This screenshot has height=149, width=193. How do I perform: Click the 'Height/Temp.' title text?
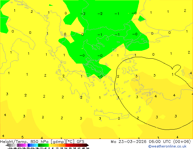[14, 142]
